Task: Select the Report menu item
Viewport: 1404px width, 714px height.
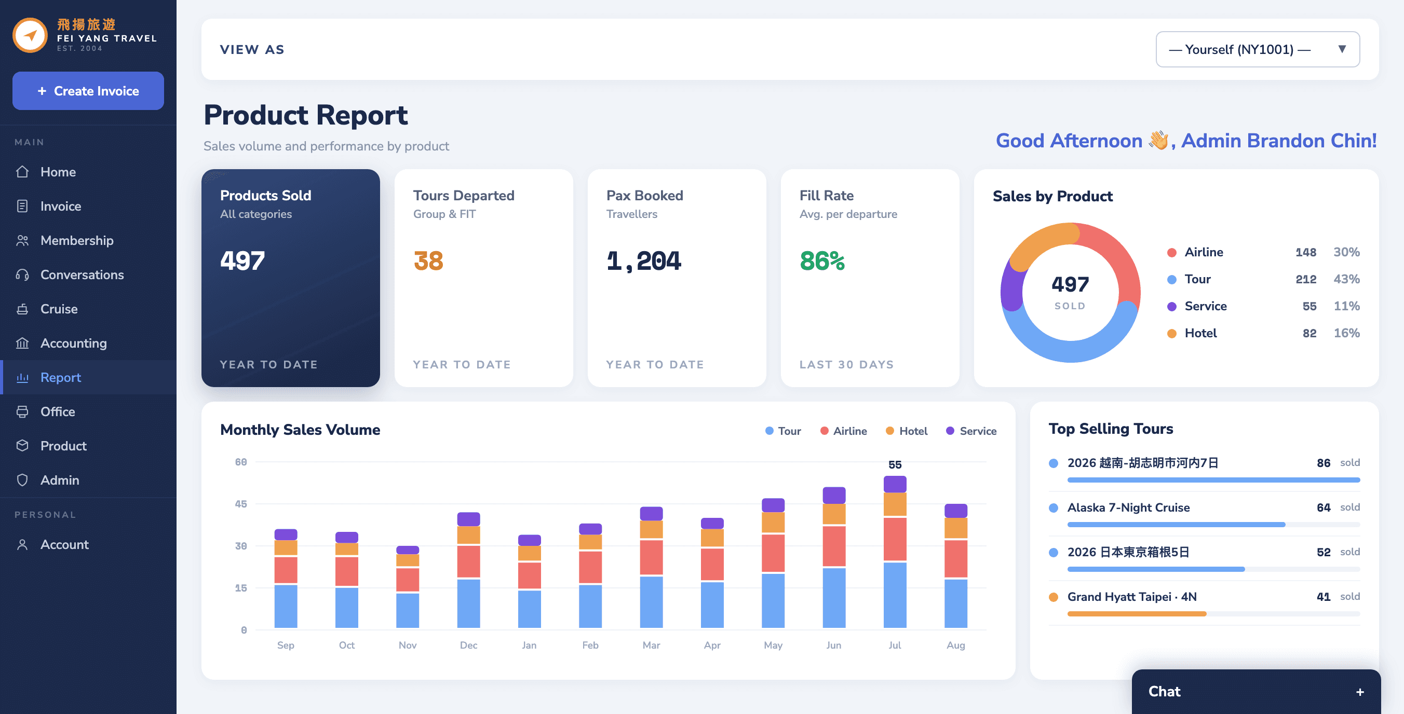Action: click(88, 377)
